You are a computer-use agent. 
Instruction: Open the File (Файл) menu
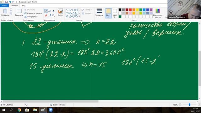[4, 6]
